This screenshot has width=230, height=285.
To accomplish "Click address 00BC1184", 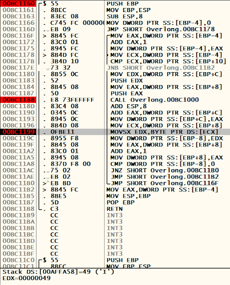I will coord(18,87).
